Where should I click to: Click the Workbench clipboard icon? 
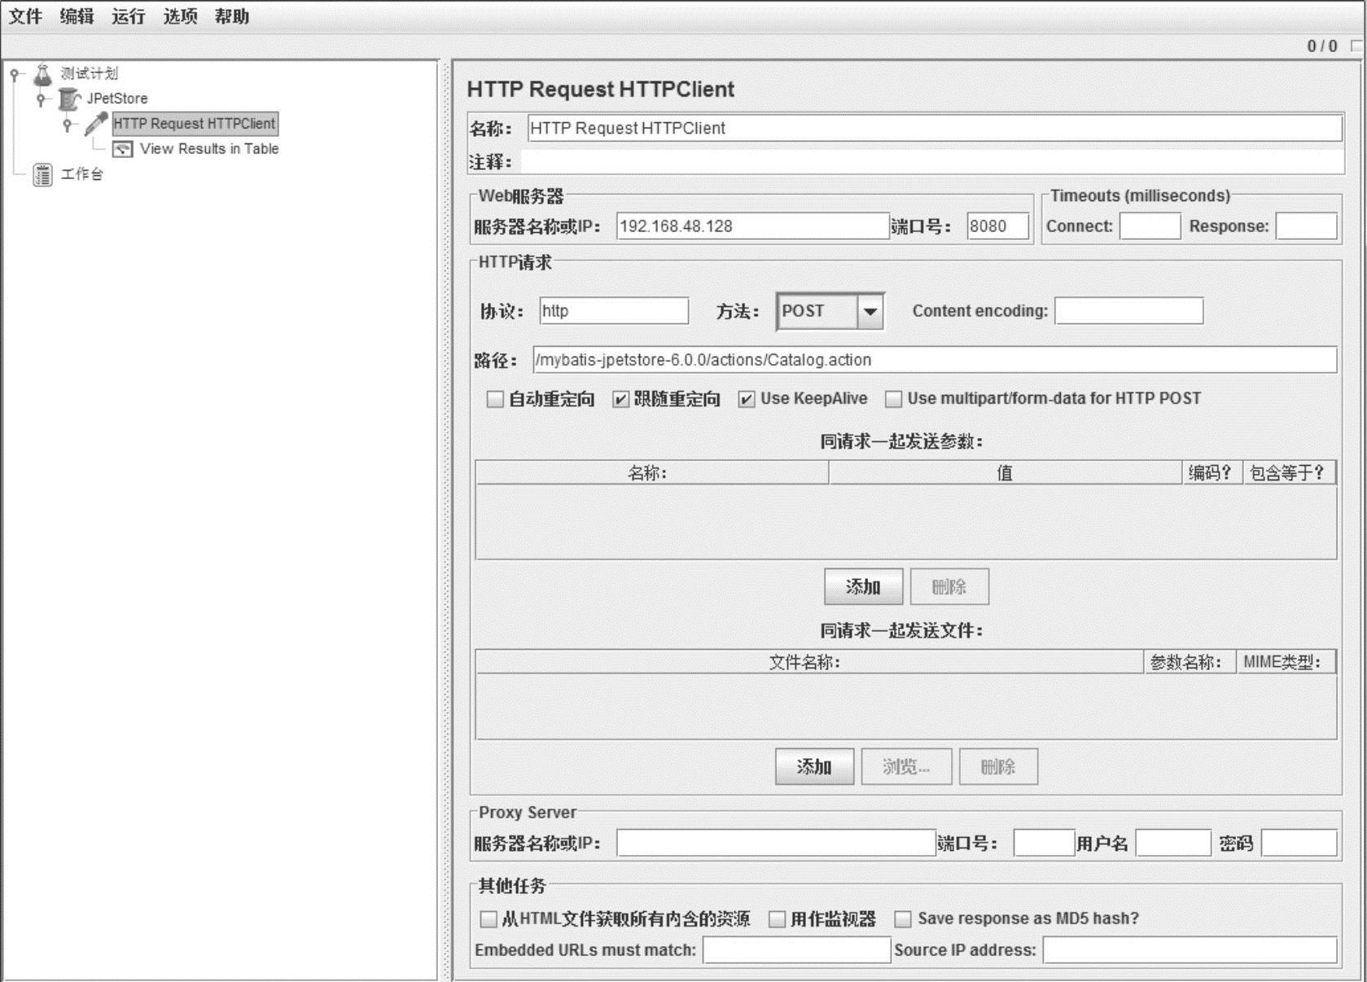[42, 174]
